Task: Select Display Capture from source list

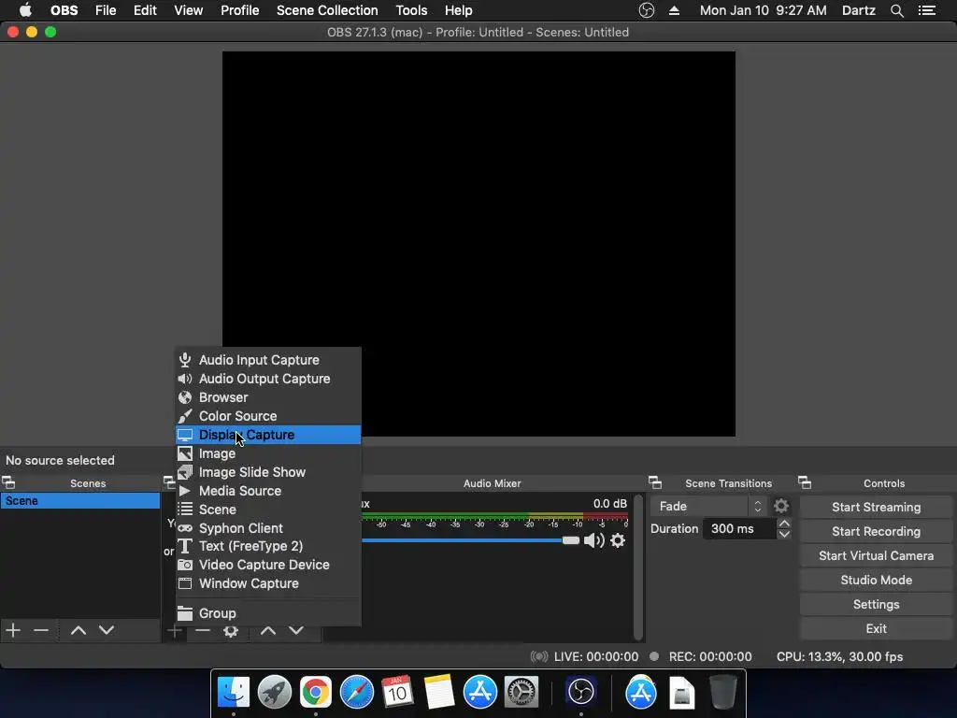Action: point(268,435)
